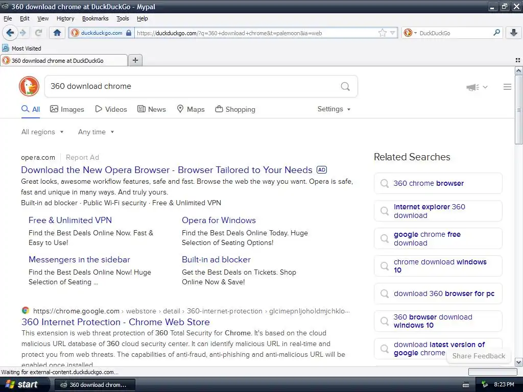Expand the Settings dropdown

334,109
